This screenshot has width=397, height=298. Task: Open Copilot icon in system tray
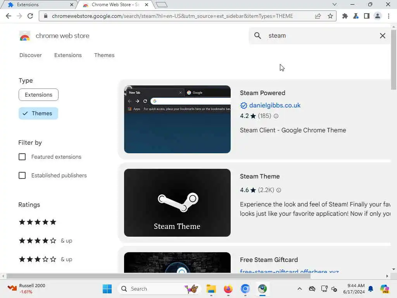384,289
